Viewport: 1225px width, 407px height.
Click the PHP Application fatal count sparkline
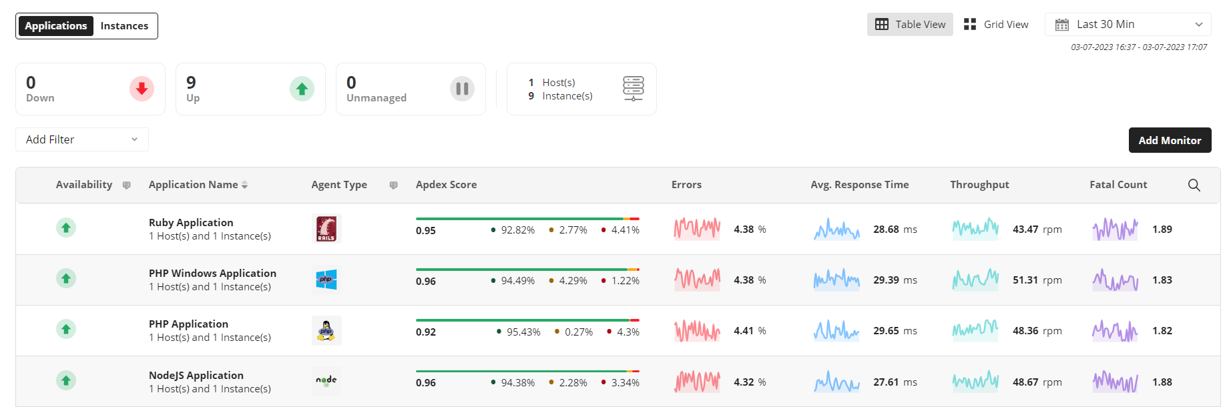[1115, 330]
